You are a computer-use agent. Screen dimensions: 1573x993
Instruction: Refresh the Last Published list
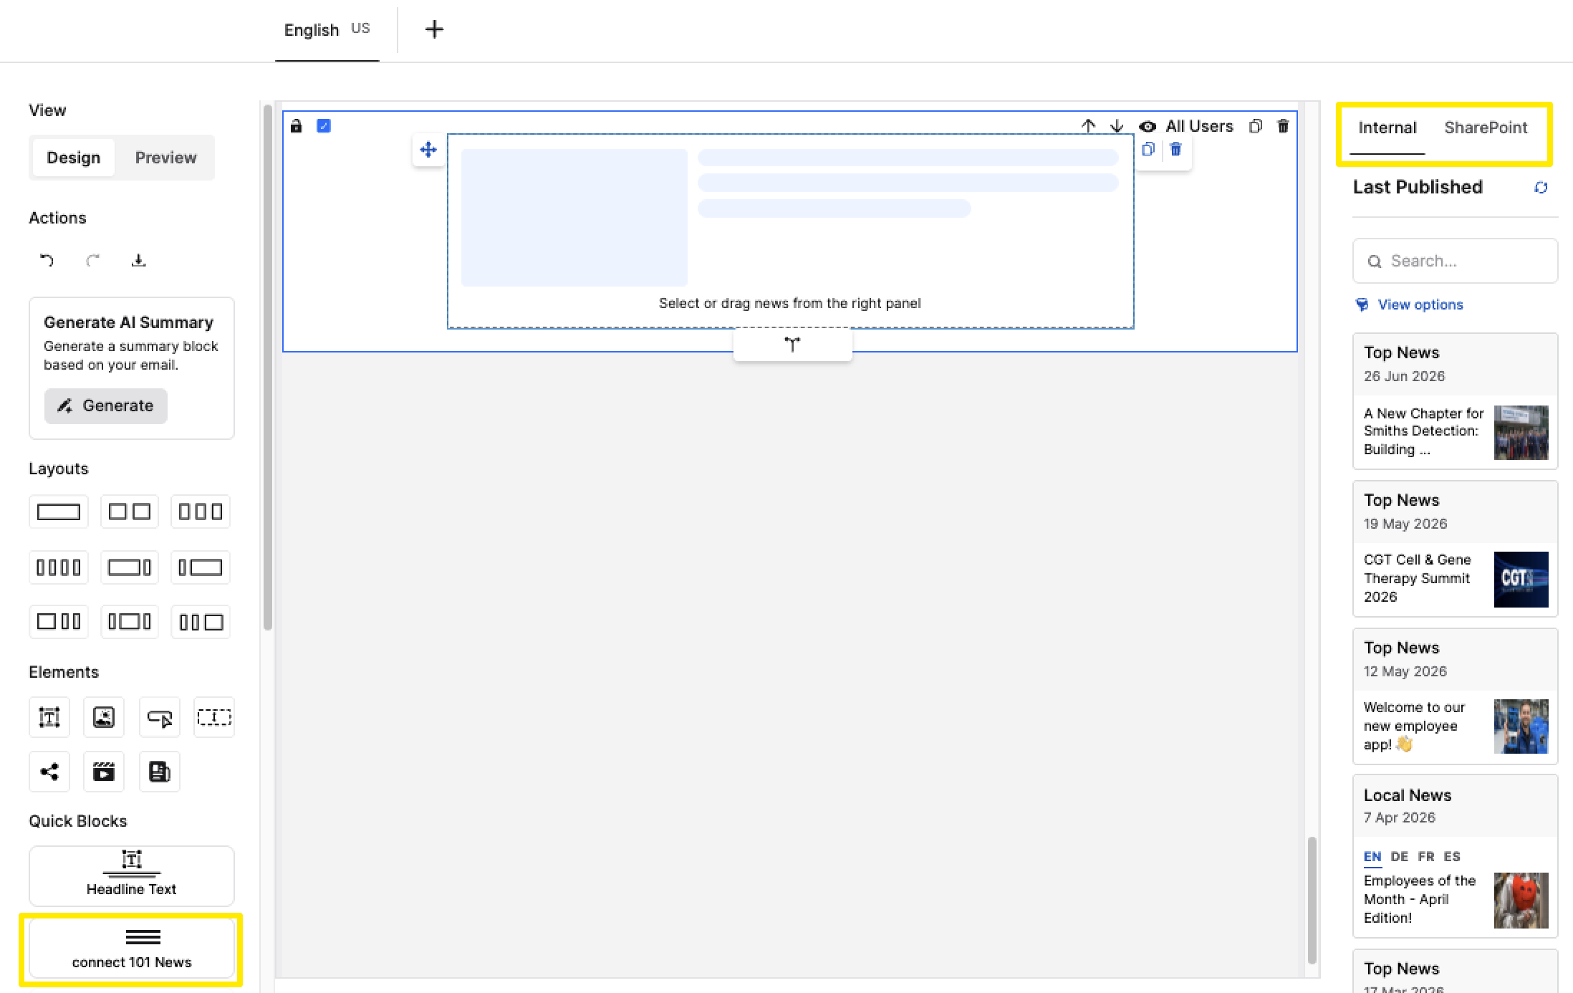1541,188
